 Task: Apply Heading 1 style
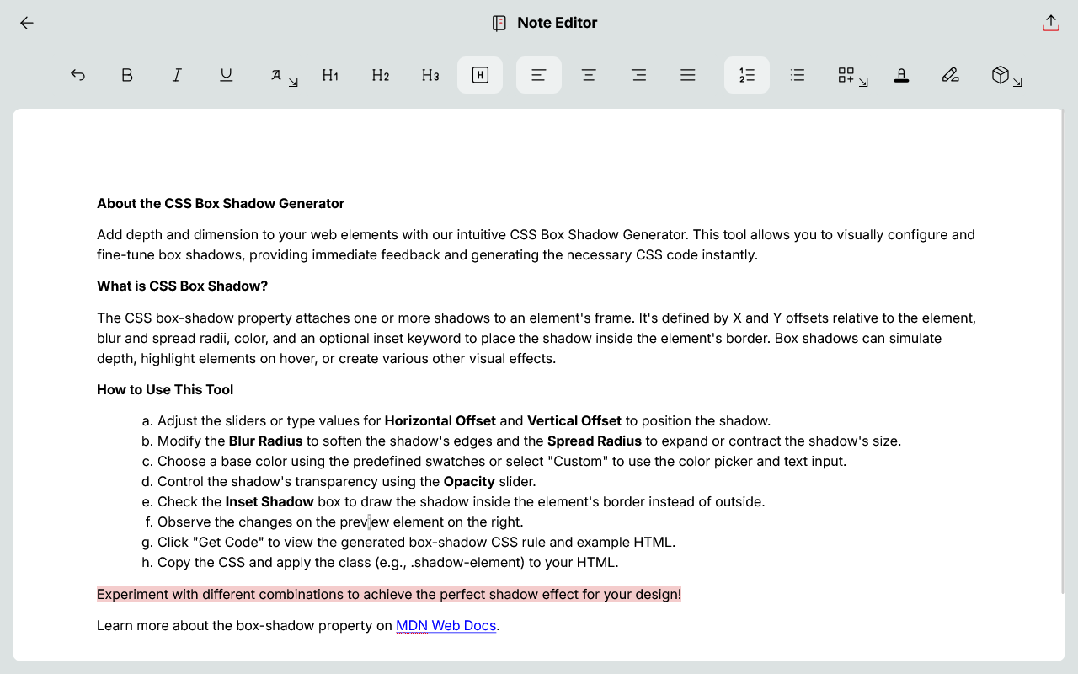[330, 75]
